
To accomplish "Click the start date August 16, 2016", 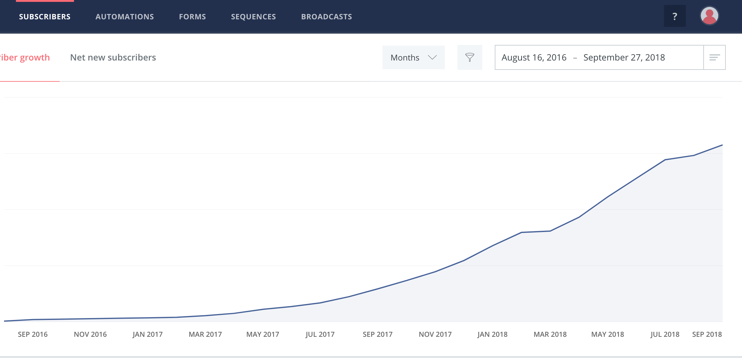I will pos(534,57).
